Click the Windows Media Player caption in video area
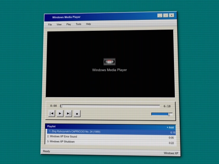219x164 pixels. coord(109,70)
